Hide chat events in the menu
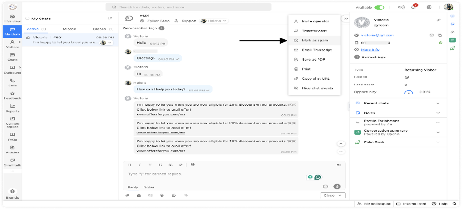 click(x=317, y=88)
